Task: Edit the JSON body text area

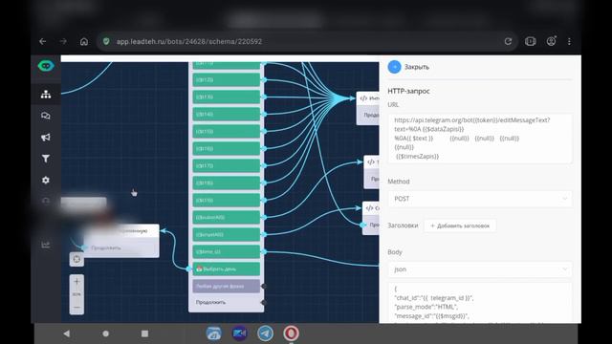Action: pos(480,303)
